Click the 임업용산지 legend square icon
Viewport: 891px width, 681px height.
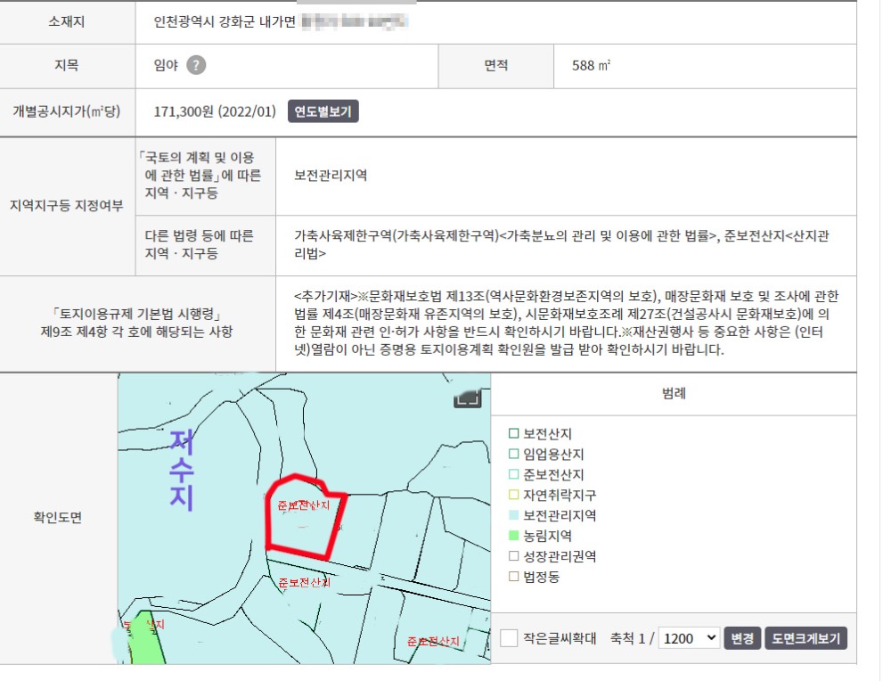pos(513,455)
